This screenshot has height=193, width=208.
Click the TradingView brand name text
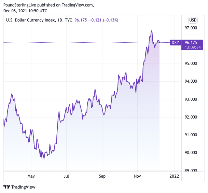click(x=23, y=187)
